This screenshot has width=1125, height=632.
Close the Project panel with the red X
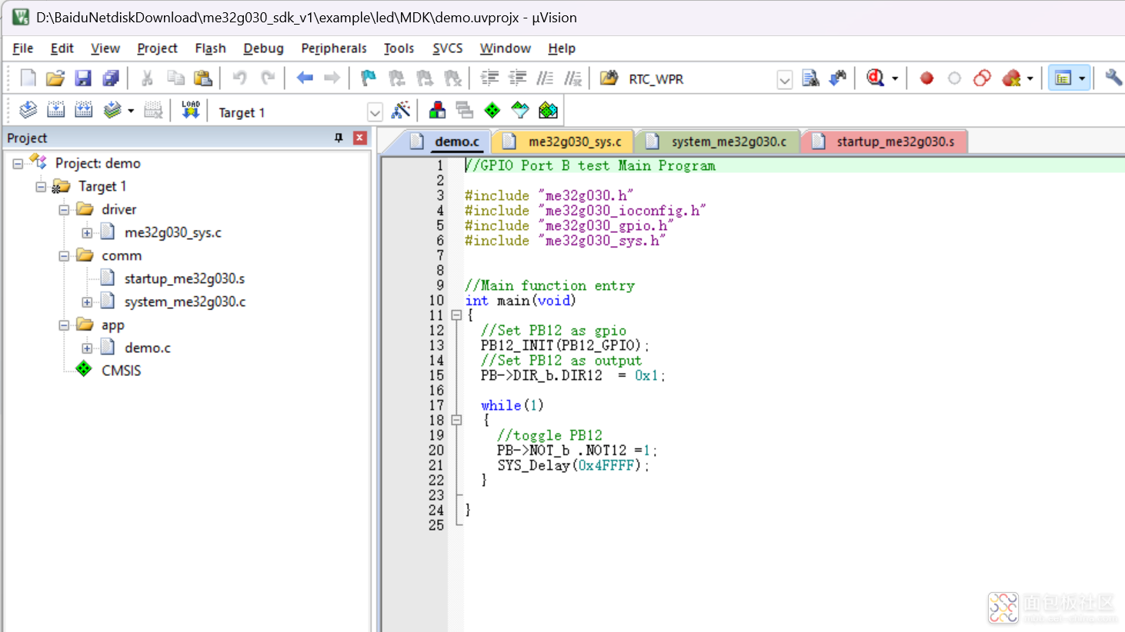coord(359,138)
